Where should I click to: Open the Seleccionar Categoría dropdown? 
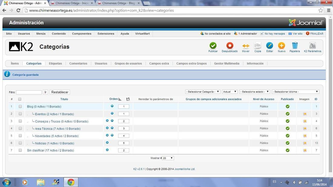click(x=203, y=92)
